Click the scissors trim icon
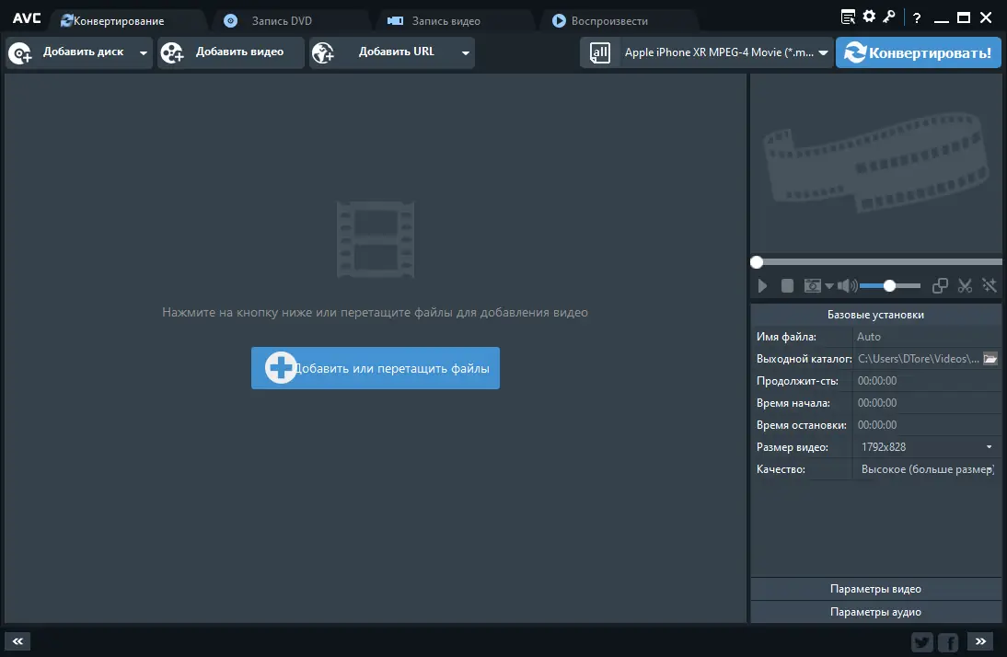 [x=965, y=285]
